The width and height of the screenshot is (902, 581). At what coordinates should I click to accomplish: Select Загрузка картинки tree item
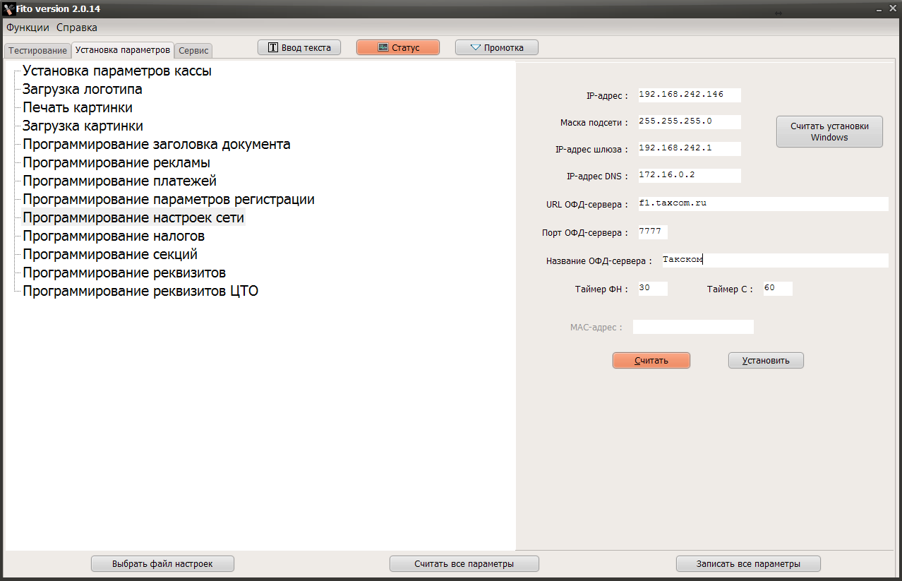click(x=83, y=126)
